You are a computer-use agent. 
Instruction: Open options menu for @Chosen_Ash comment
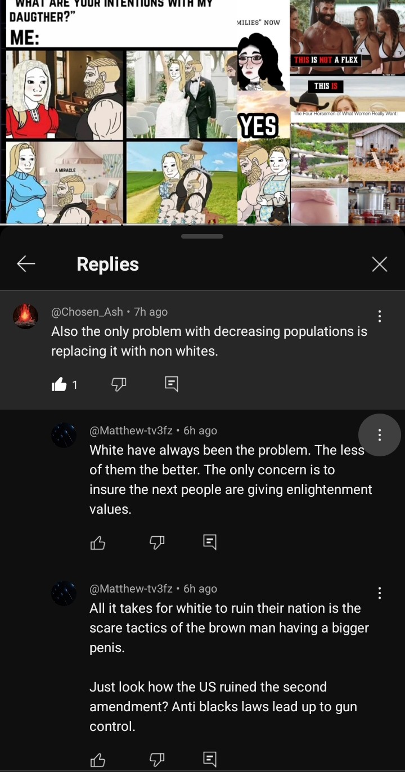(380, 316)
